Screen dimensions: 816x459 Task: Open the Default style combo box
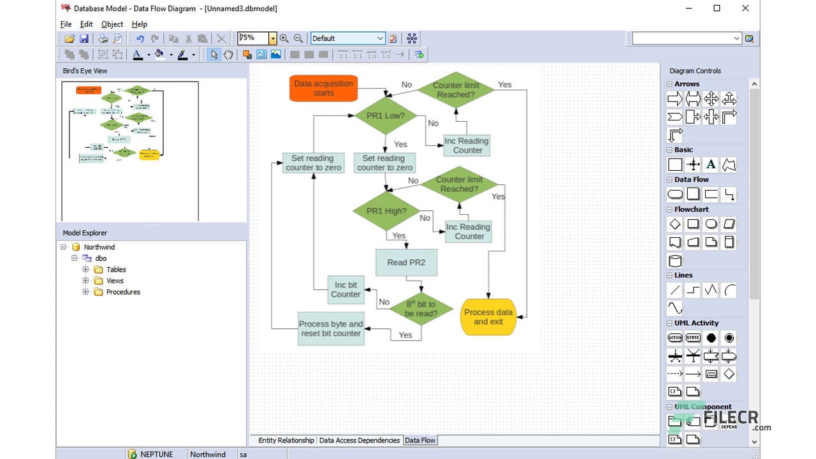380,38
